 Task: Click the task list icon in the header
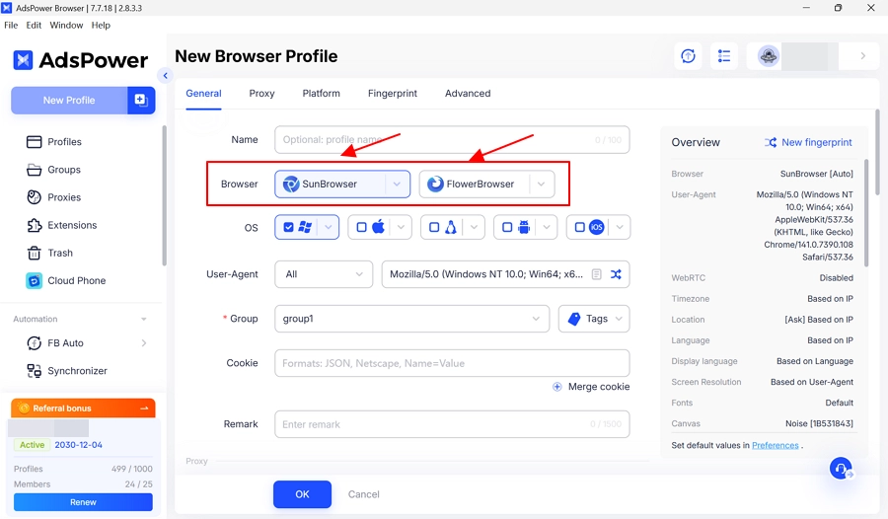724,56
